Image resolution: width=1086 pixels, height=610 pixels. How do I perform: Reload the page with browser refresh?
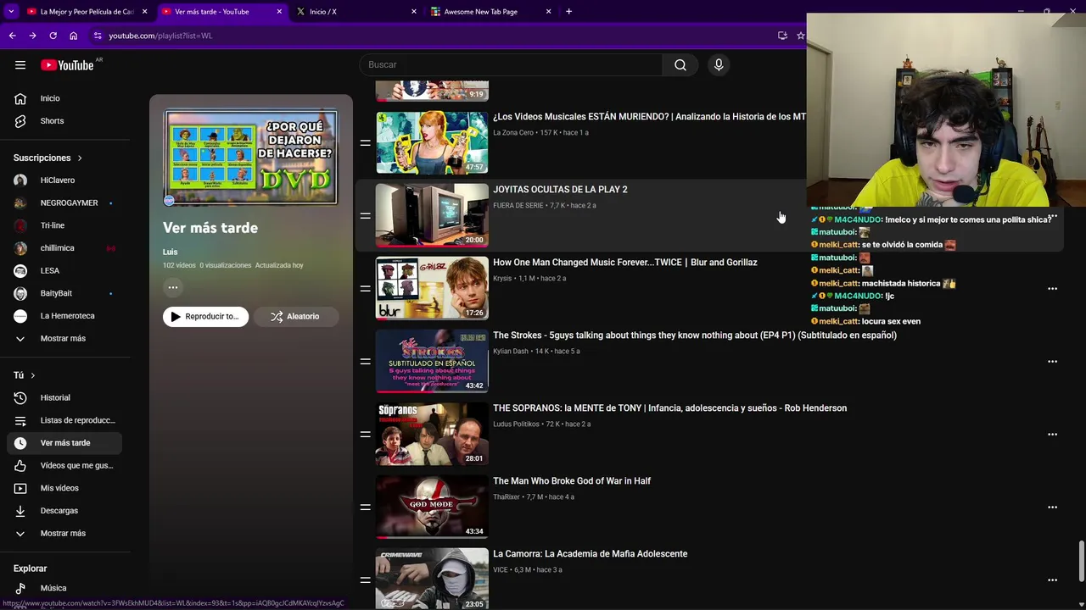tap(53, 36)
